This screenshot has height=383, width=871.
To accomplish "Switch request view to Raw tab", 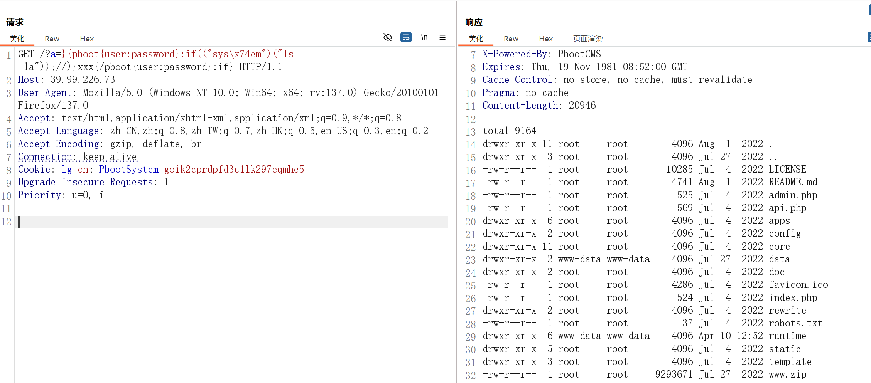I will 52,39.
